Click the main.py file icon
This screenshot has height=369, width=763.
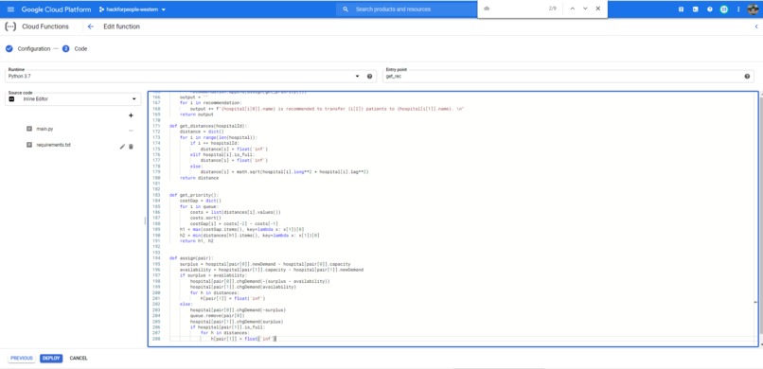point(29,130)
